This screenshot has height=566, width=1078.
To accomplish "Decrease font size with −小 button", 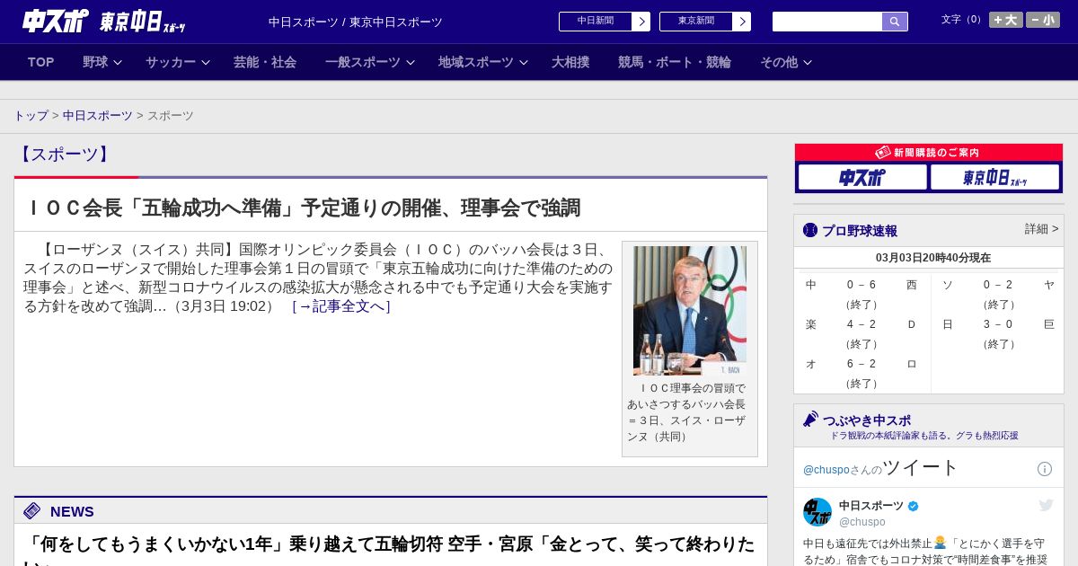I will [1043, 20].
